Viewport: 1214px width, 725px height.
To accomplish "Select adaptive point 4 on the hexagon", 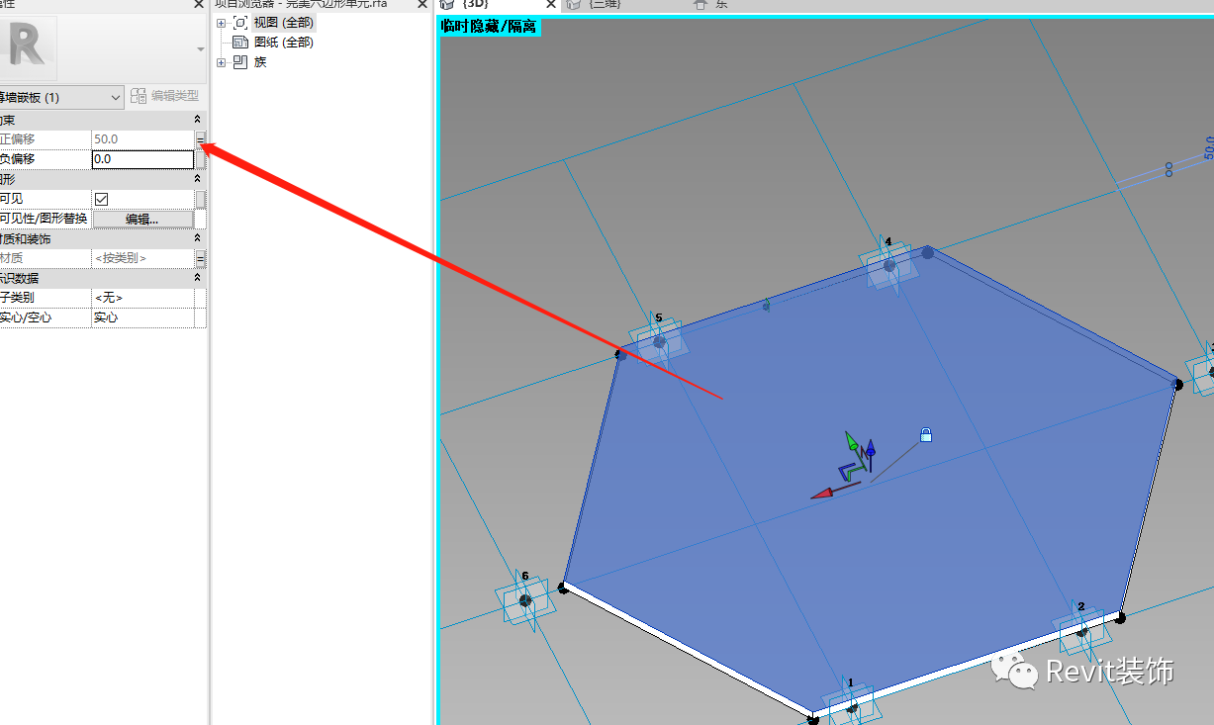I will [888, 265].
